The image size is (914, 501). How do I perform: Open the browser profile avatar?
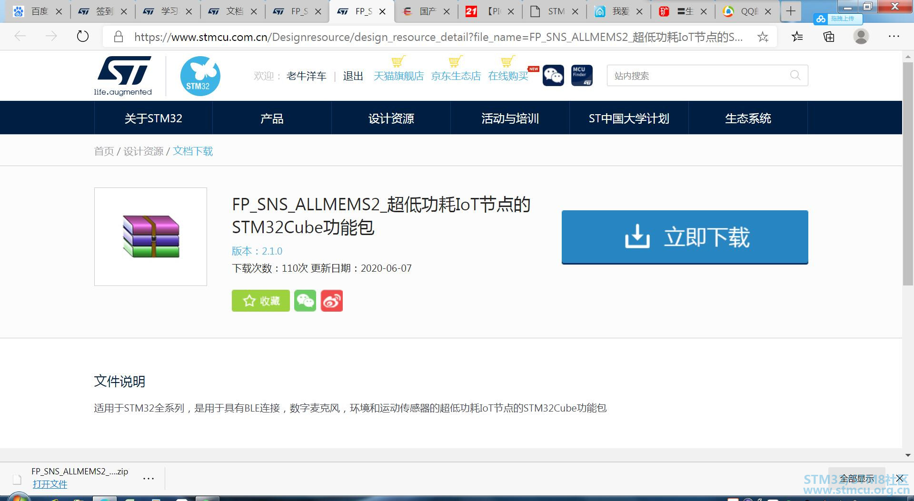click(861, 37)
